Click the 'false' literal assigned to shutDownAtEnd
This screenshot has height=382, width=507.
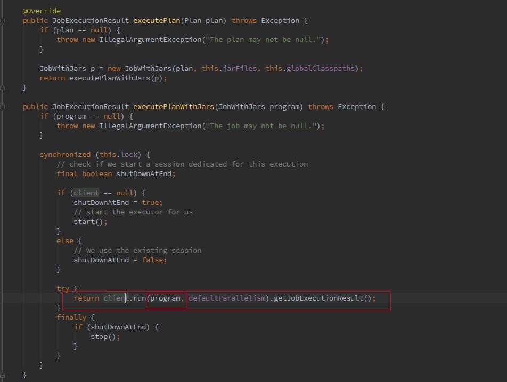click(x=152, y=260)
